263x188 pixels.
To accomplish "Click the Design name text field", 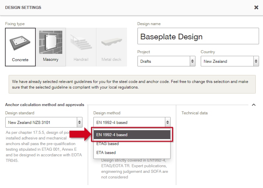I will pyautogui.click(x=198, y=36).
